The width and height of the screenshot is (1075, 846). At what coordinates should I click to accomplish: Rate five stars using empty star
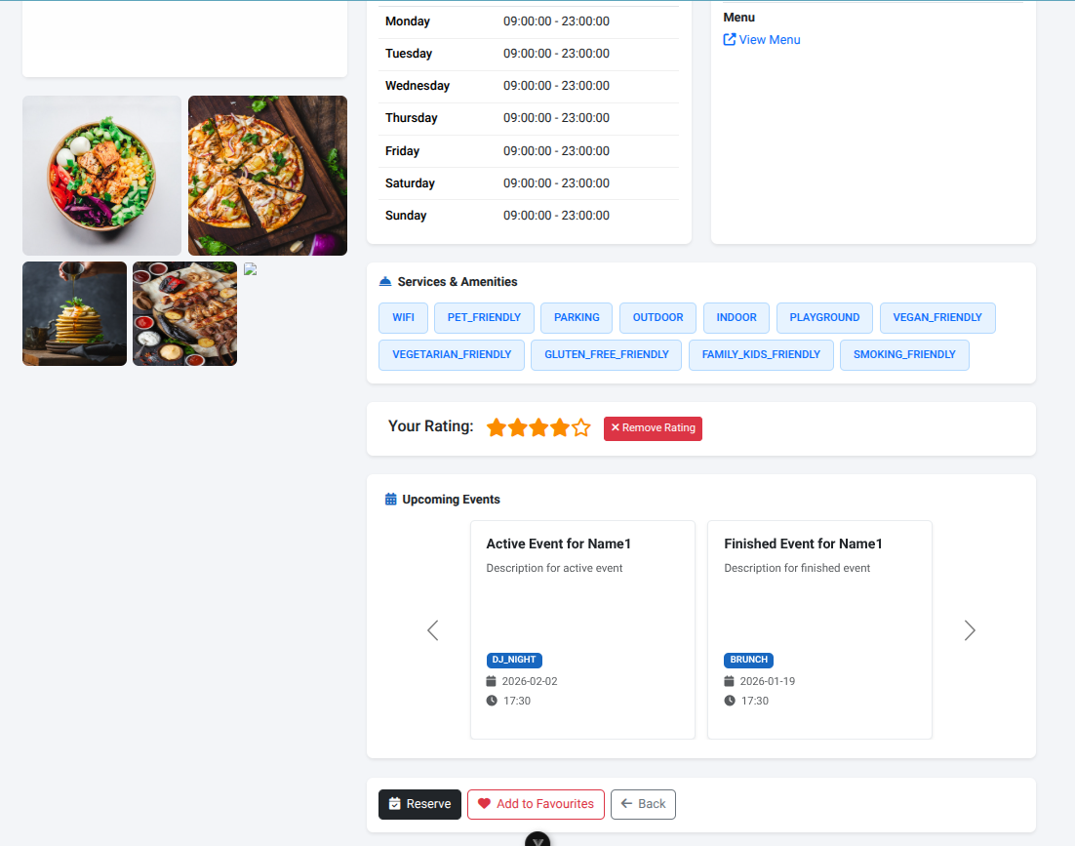(581, 427)
